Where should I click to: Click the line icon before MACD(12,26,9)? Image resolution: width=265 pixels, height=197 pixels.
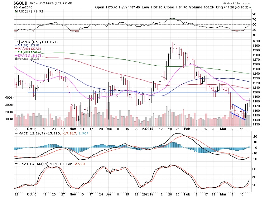(16, 134)
